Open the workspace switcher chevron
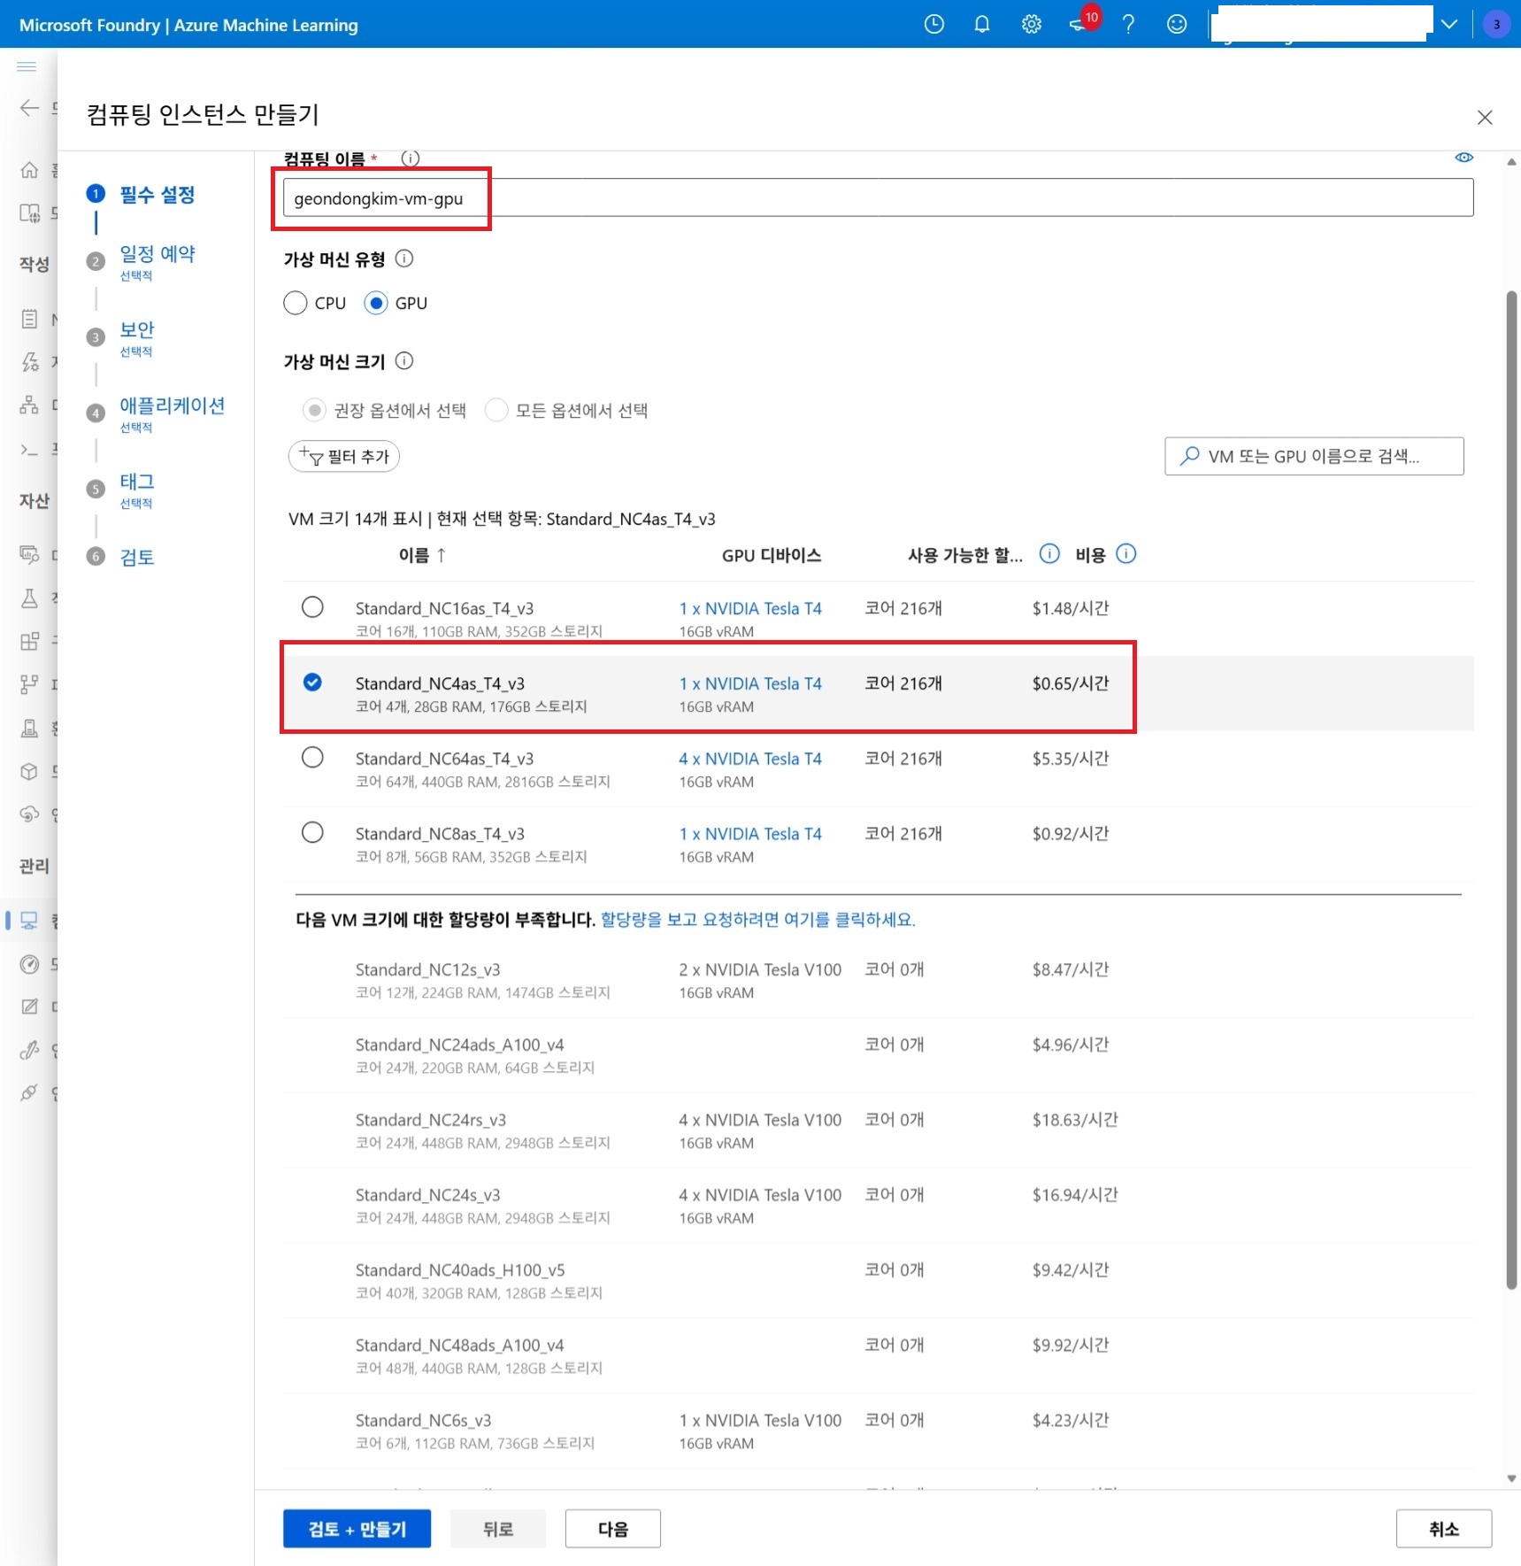 [x=1449, y=24]
